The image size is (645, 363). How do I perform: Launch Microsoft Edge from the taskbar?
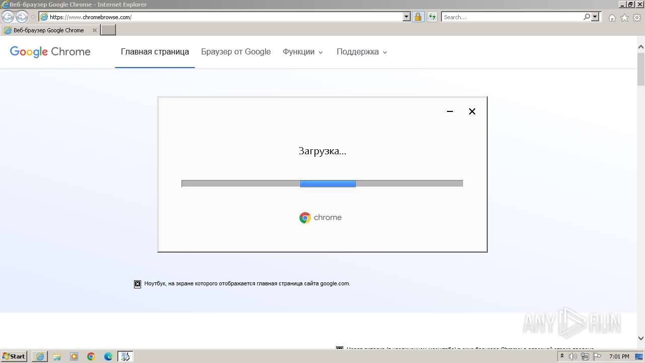[108, 356]
